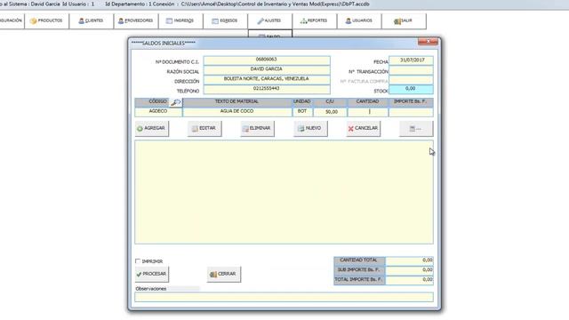Click the Nuevo button
The width and height of the screenshot is (569, 320).
[x=310, y=128]
